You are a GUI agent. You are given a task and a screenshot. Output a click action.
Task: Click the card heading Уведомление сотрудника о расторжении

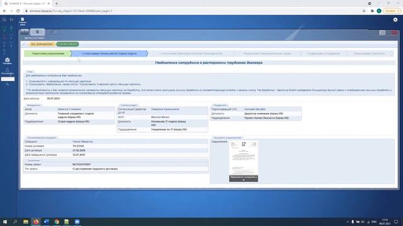[208, 63]
